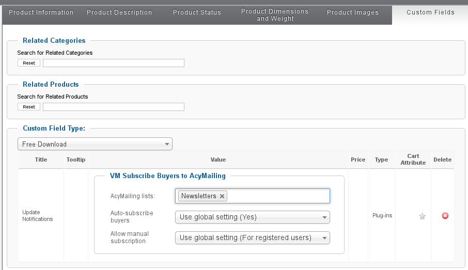
Task: Click the Title column header
Action: pyautogui.click(x=41, y=160)
